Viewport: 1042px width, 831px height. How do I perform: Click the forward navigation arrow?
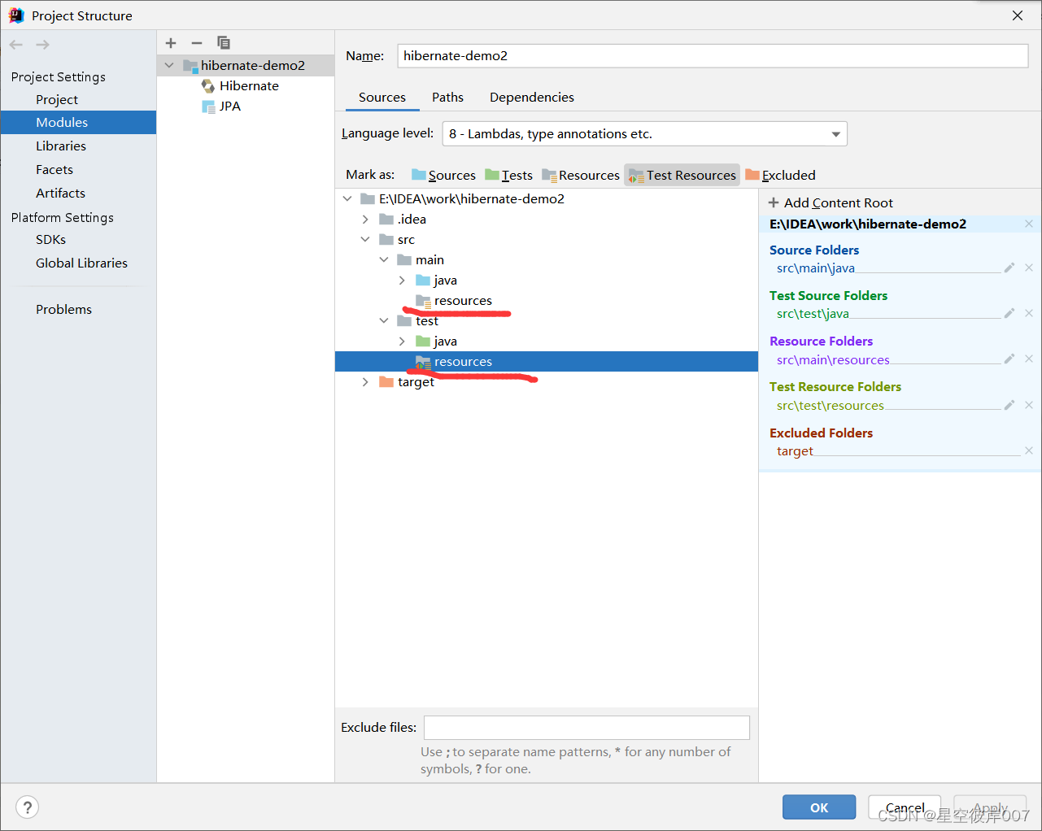43,45
